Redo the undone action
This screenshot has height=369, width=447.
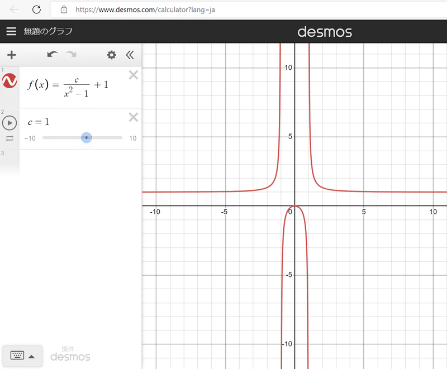coord(71,54)
